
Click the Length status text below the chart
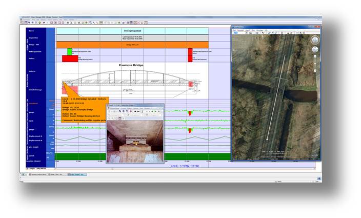[37, 169]
